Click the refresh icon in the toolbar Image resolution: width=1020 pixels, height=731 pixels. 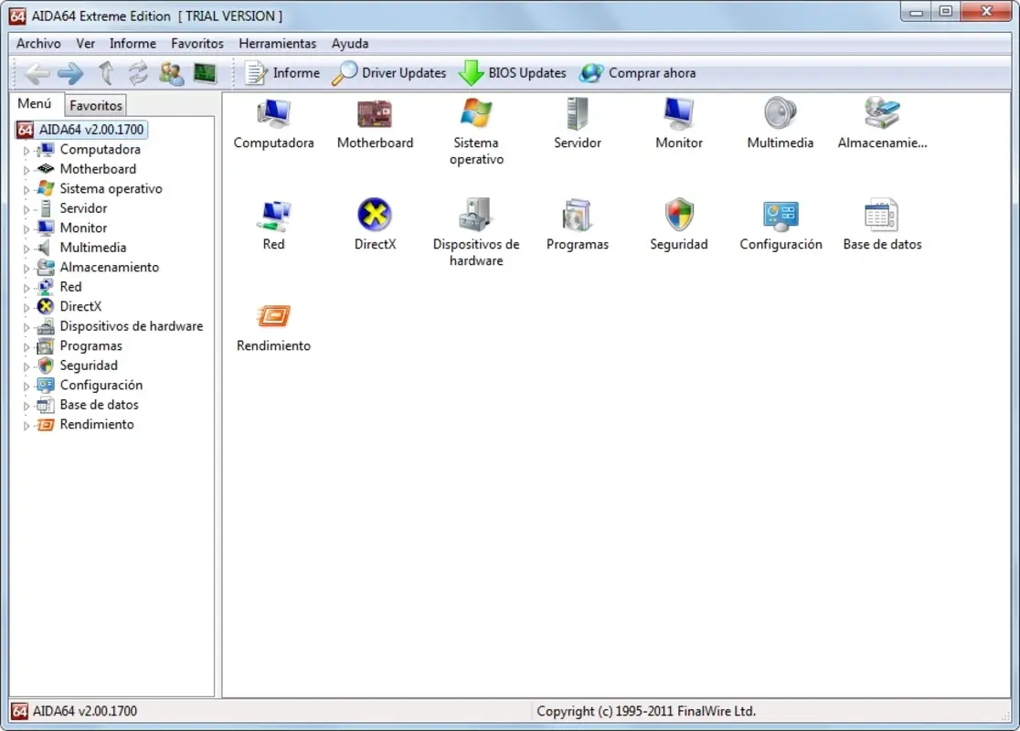(x=139, y=73)
